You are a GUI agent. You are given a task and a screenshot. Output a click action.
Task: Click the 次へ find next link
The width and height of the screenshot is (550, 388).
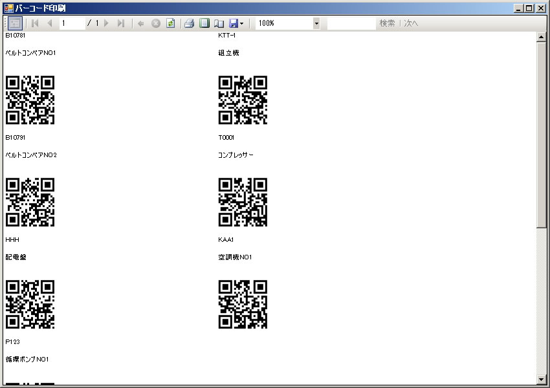(412, 23)
